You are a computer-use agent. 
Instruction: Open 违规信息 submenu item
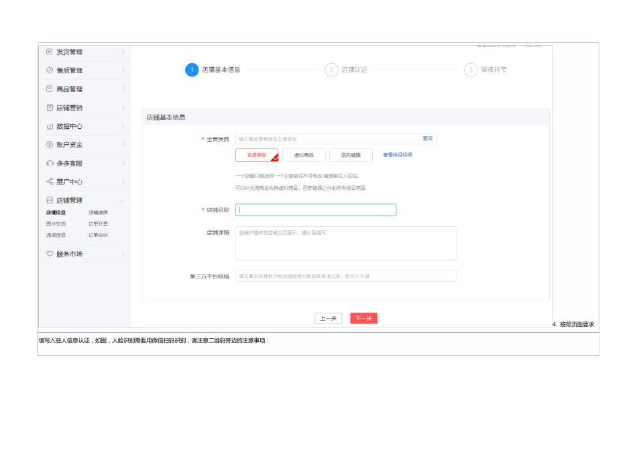56,235
